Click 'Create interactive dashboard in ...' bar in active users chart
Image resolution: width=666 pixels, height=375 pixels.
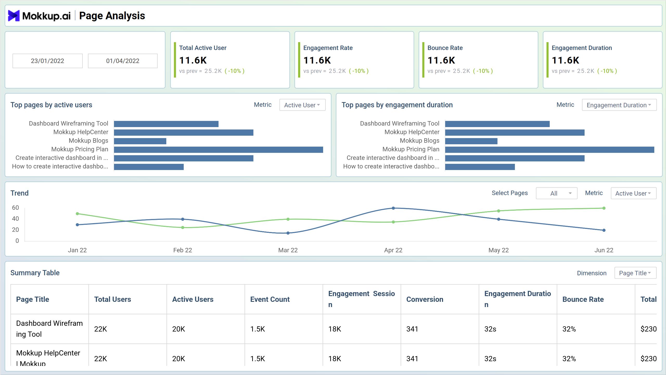tap(184, 158)
